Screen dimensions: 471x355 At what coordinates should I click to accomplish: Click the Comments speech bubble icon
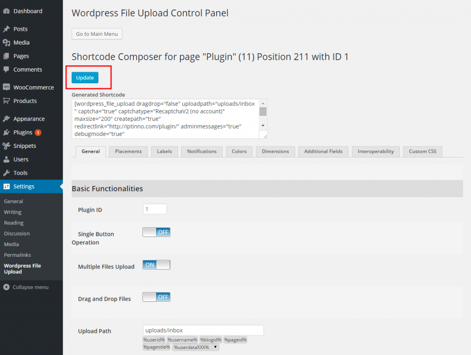pyautogui.click(x=7, y=69)
